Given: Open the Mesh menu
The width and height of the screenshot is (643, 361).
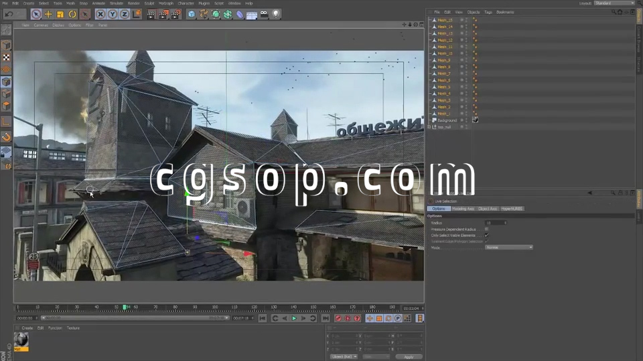Looking at the screenshot, I should [x=70, y=3].
